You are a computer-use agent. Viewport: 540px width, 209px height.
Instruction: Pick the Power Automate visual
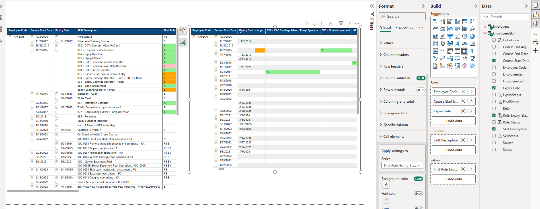coord(472,66)
